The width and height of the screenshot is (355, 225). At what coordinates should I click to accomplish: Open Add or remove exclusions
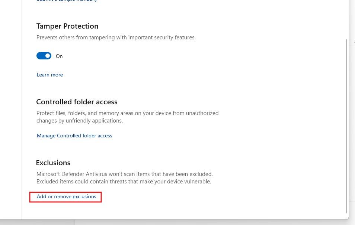point(66,196)
